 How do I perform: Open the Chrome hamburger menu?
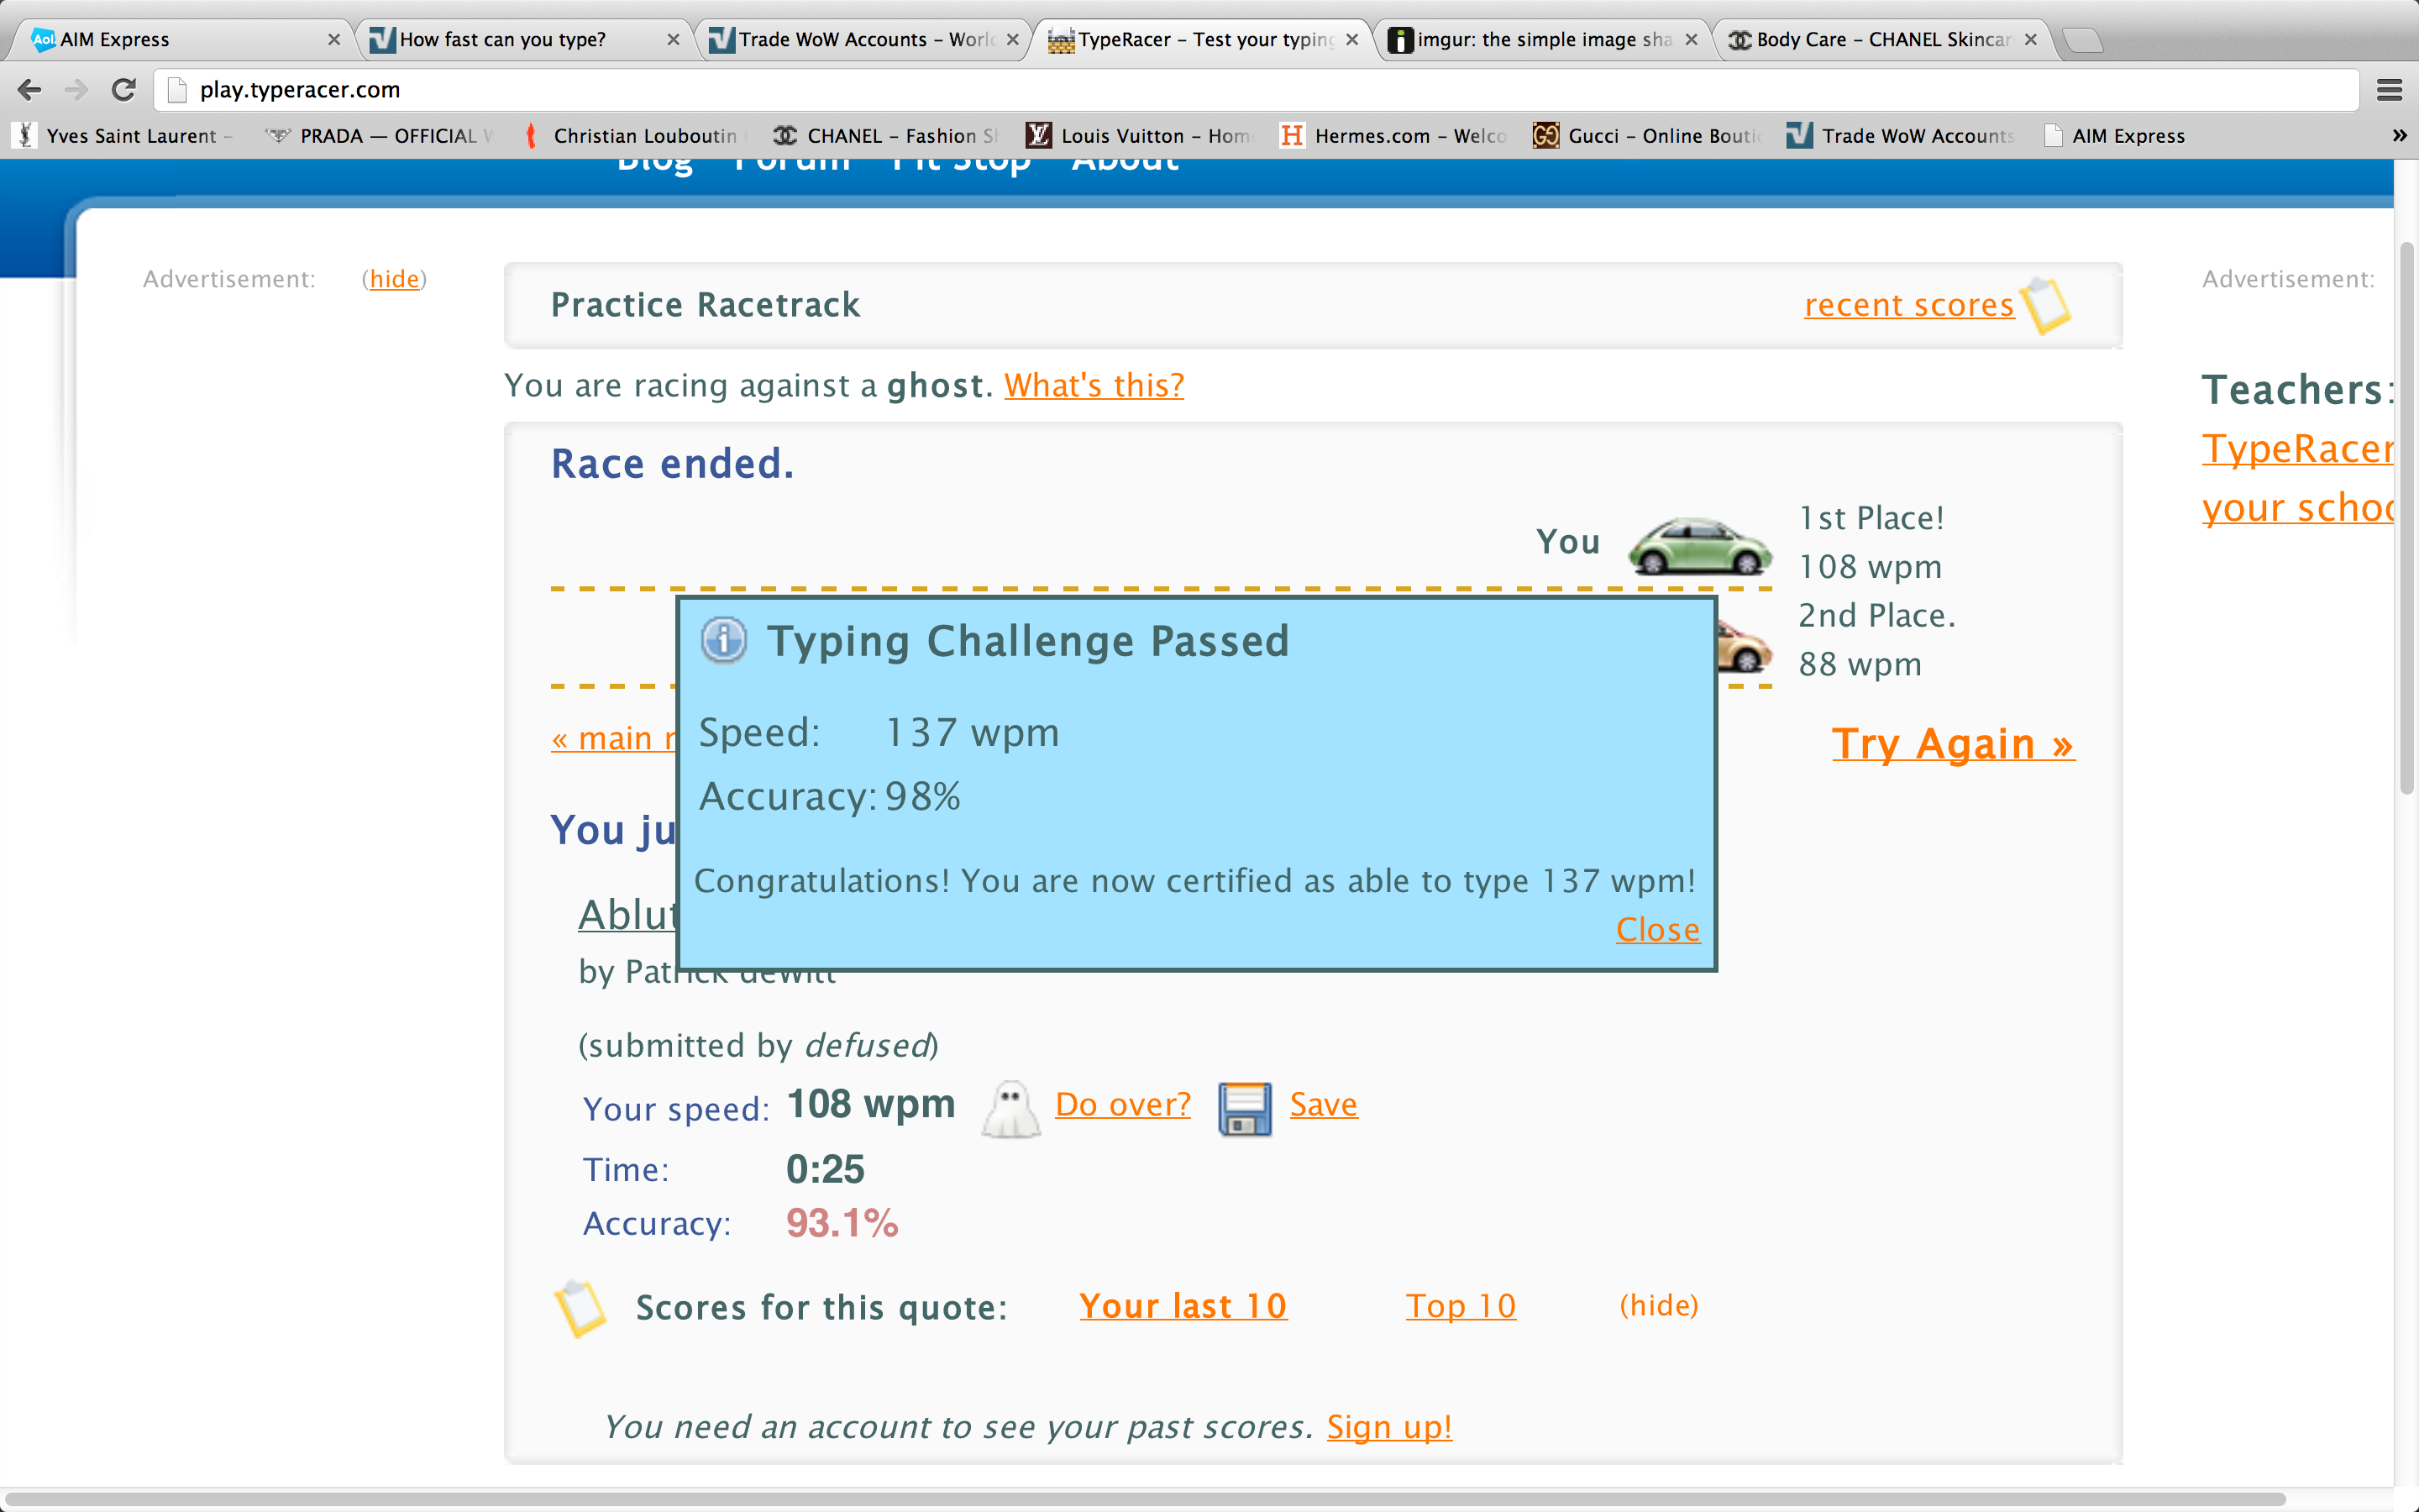click(x=2389, y=90)
